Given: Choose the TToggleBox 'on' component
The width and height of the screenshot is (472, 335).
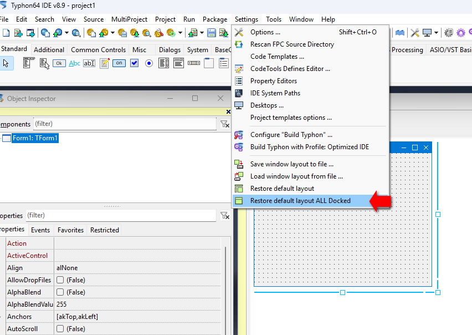Looking at the screenshot, I should [119, 63].
